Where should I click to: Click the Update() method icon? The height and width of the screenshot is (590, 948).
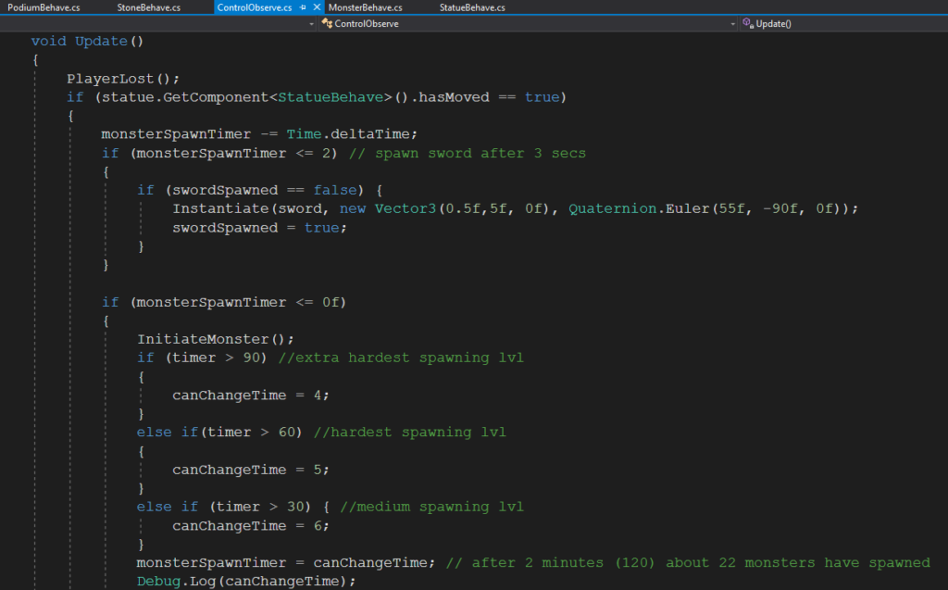748,23
